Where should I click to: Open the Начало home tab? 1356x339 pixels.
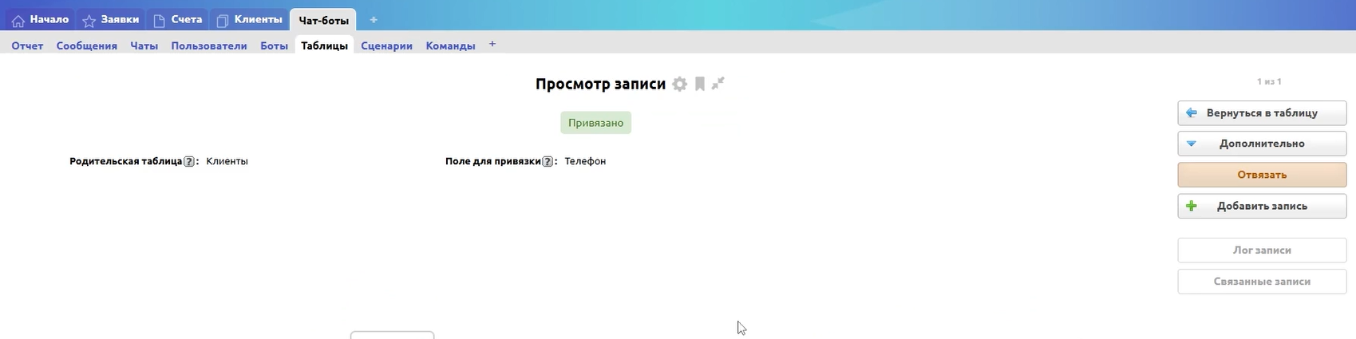(40, 20)
